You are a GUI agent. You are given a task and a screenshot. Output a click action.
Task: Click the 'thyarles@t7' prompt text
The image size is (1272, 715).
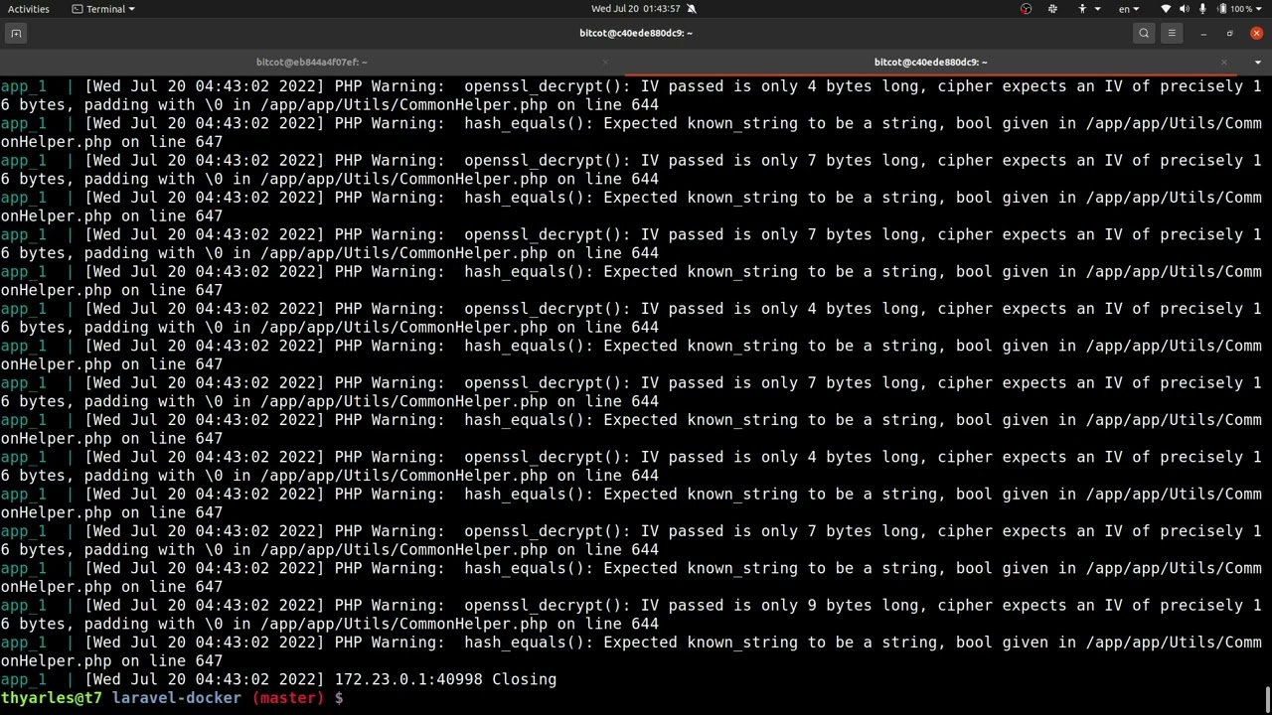click(51, 698)
